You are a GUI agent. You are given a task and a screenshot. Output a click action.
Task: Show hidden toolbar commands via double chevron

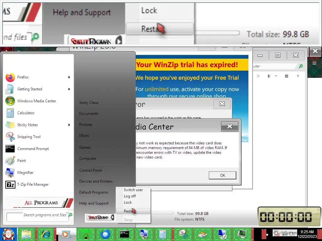tap(258, 76)
